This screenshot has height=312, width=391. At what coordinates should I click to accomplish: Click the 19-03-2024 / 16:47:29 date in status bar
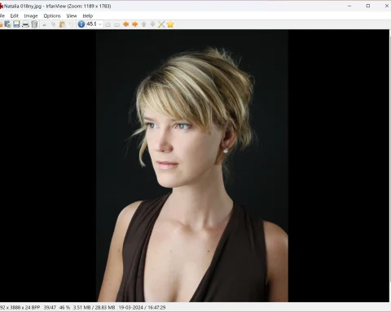point(142,308)
